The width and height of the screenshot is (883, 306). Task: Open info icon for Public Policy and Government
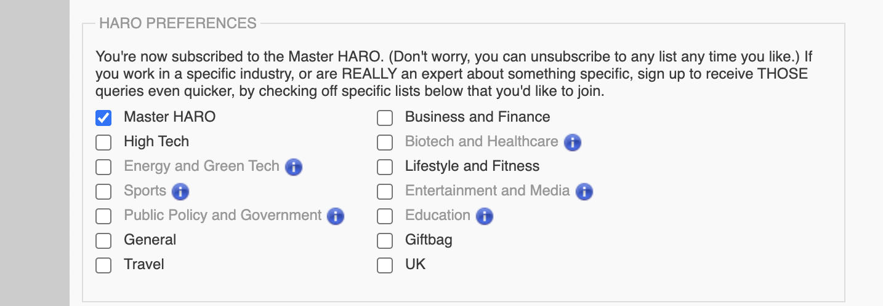coord(336,216)
